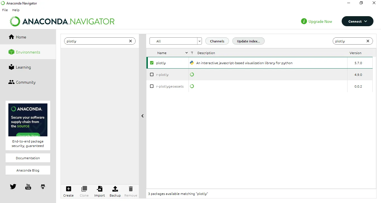Click the packages available status text

178,194
